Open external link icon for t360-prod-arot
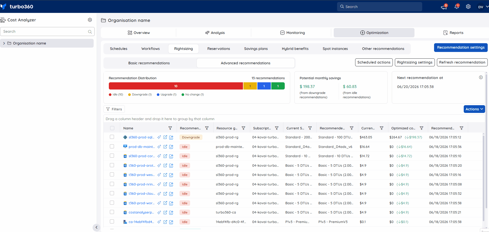Screen dimensions: 489x232 [x=165, y=166]
